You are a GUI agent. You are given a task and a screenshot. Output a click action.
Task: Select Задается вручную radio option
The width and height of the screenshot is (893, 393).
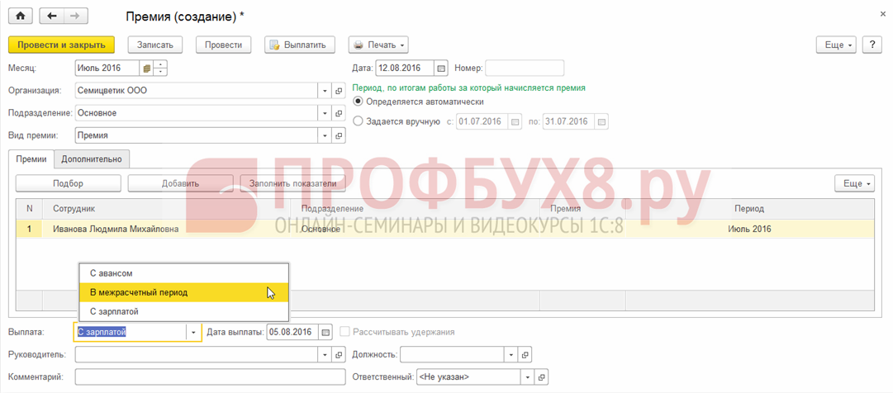(x=358, y=121)
